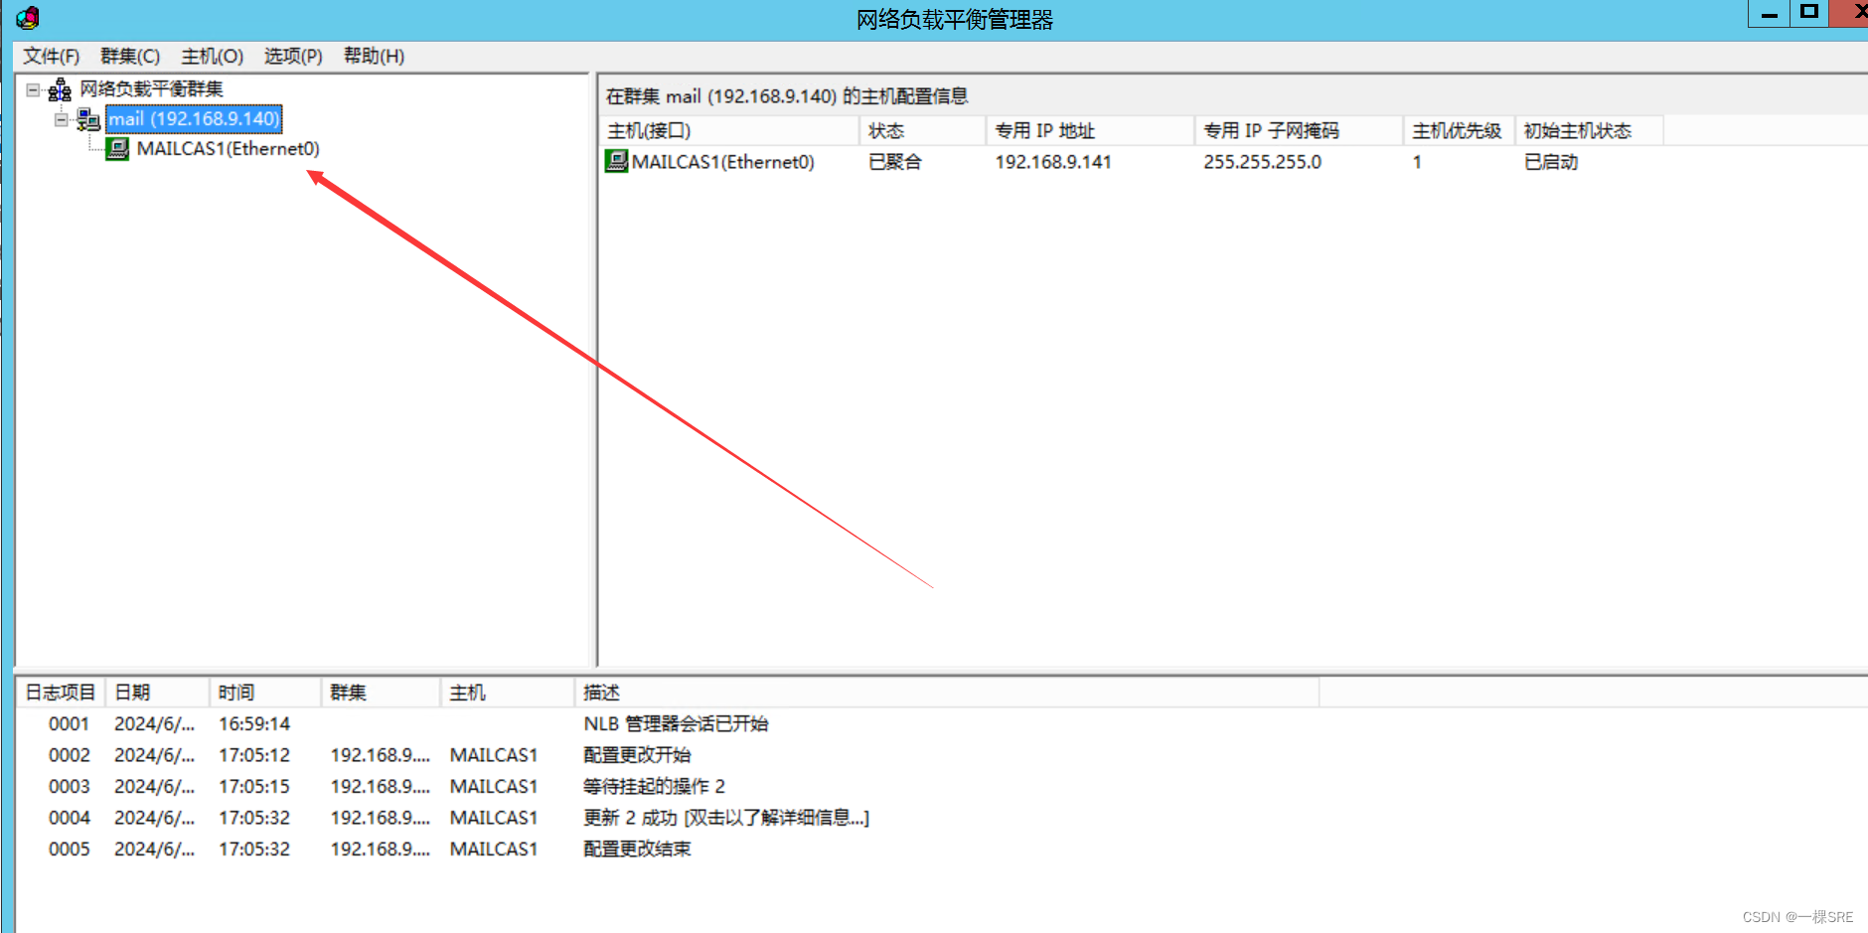
Task: Collapse the 网络负载平衡群集 root node
Action: tap(31, 88)
